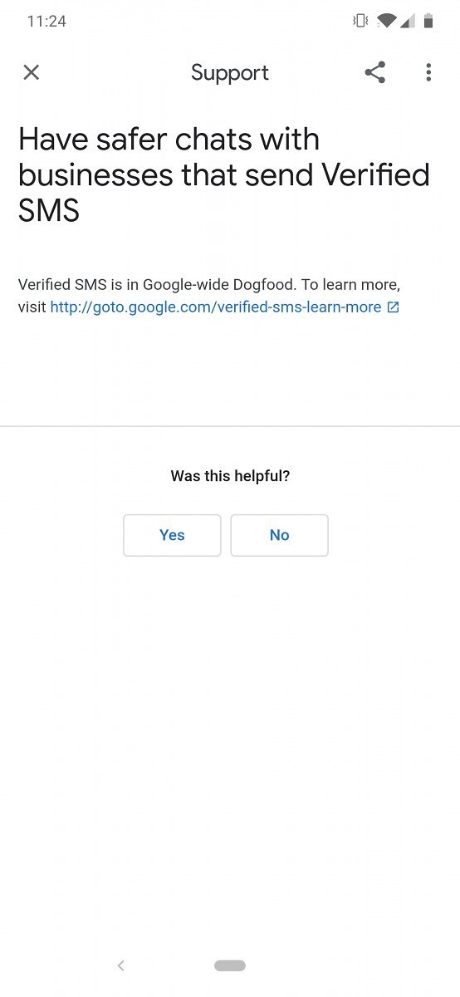Tap the battery icon in status bar
460x997 pixels.
click(x=428, y=21)
